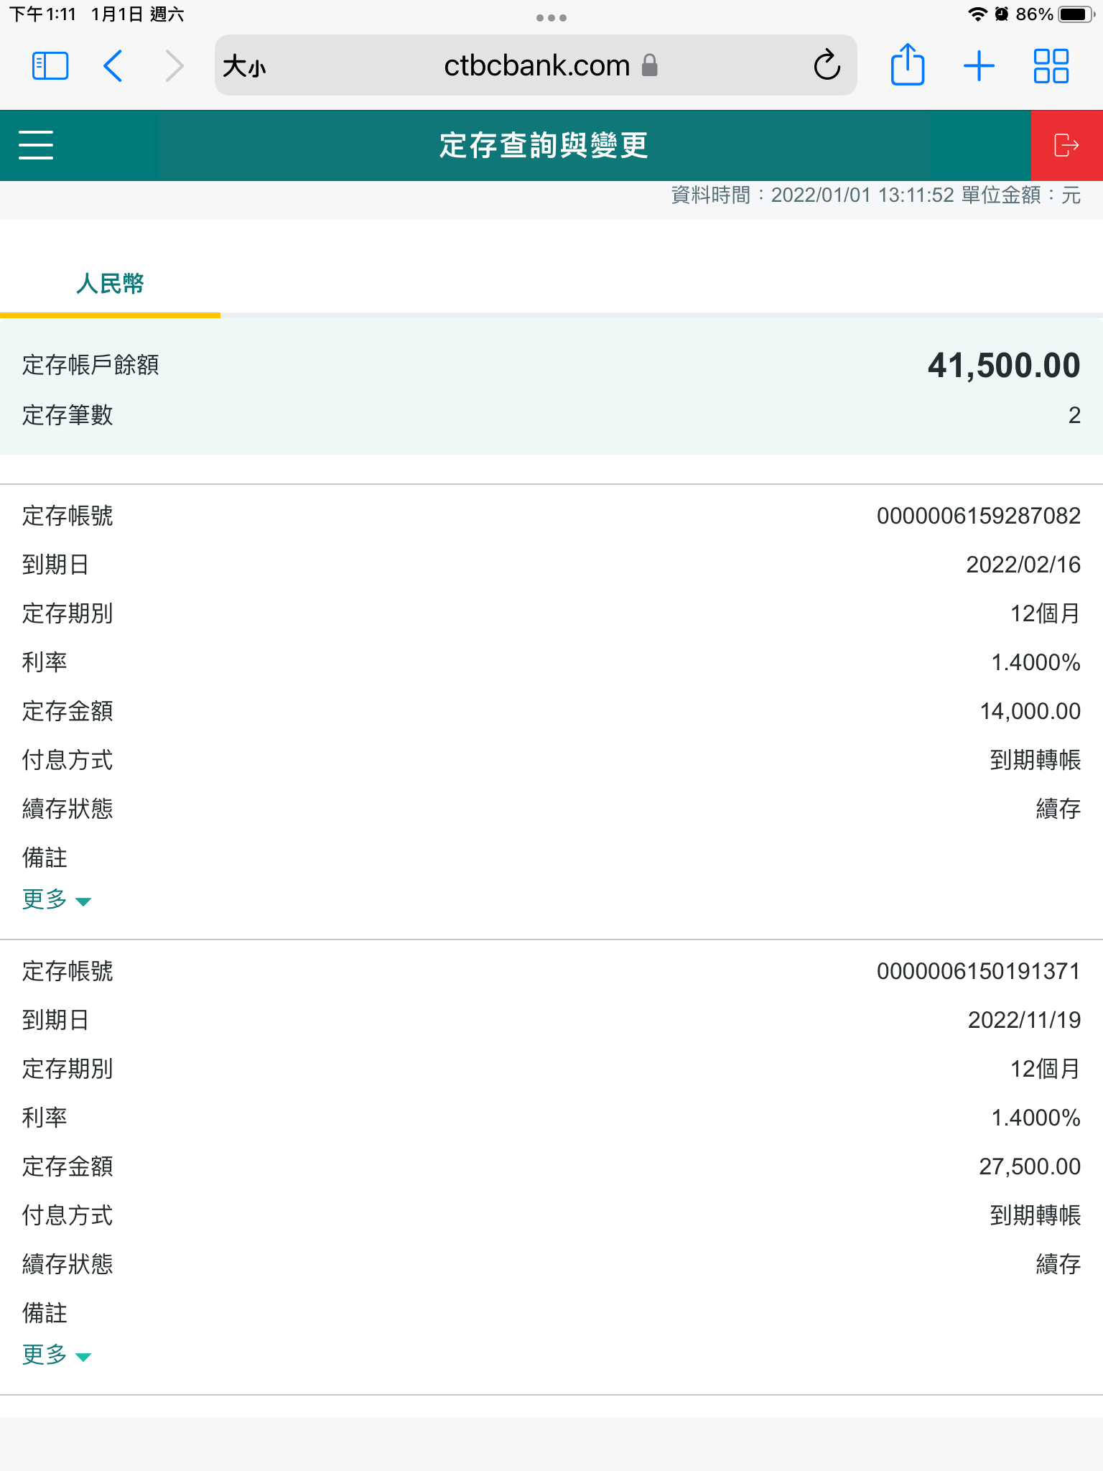Expand 更多 for the 27,500.00 deposit
1103x1471 pixels.
[56, 1355]
